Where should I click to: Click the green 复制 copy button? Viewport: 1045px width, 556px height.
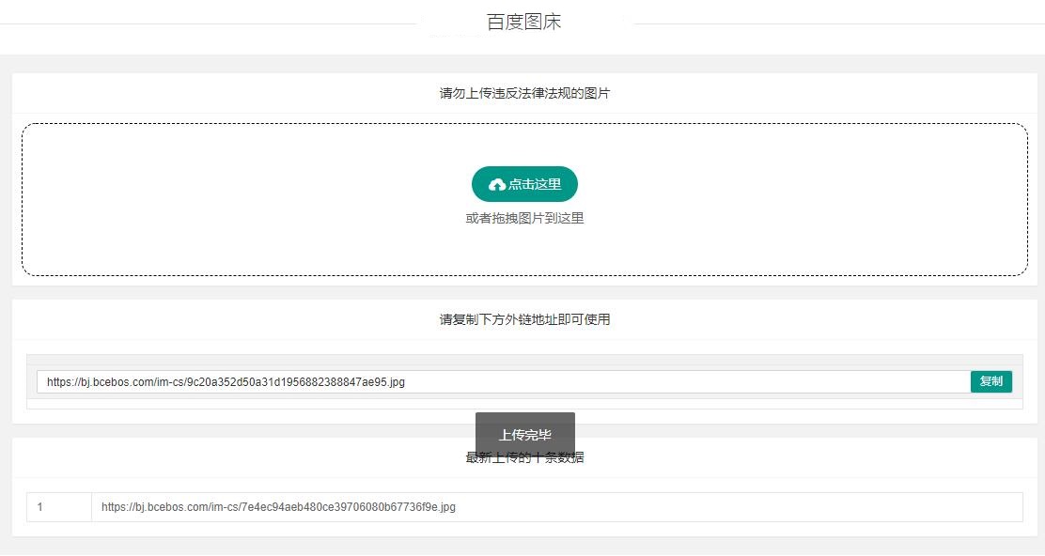click(x=990, y=381)
